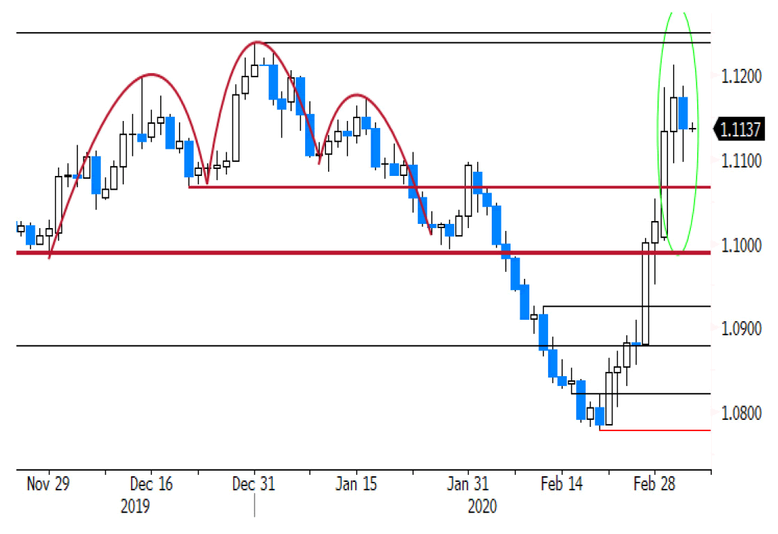778x534 pixels.
Task: Select the 1.1000 price axis label
Action: [741, 245]
